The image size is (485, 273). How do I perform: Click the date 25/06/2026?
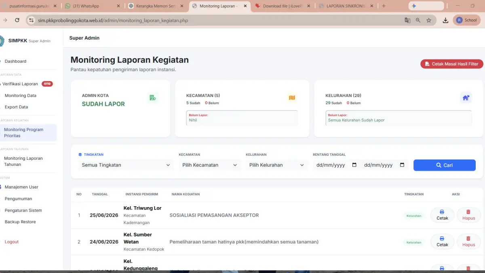[104, 215]
